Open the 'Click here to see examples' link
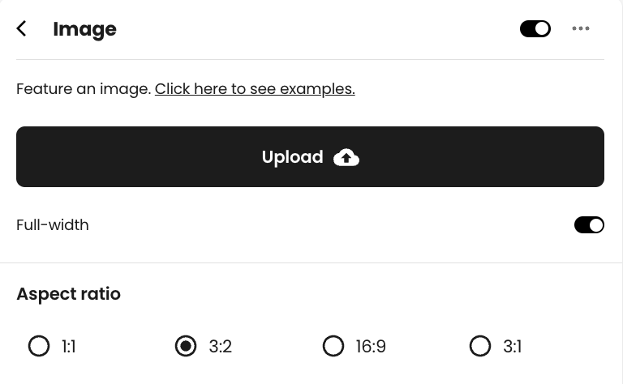The width and height of the screenshot is (623, 384). (x=255, y=89)
